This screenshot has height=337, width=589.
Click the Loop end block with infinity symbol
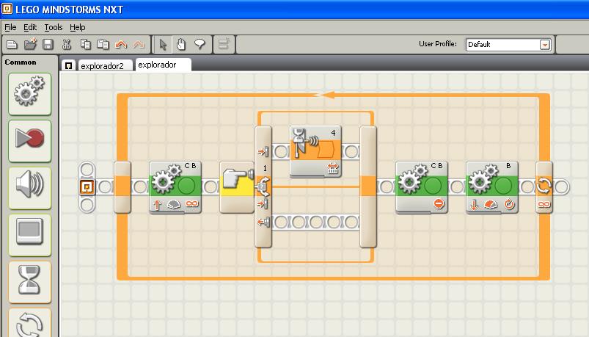pos(544,187)
